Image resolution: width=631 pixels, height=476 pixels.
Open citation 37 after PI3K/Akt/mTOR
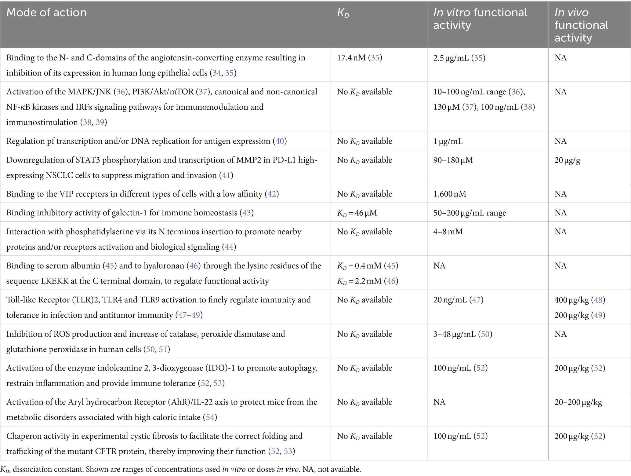(203, 92)
